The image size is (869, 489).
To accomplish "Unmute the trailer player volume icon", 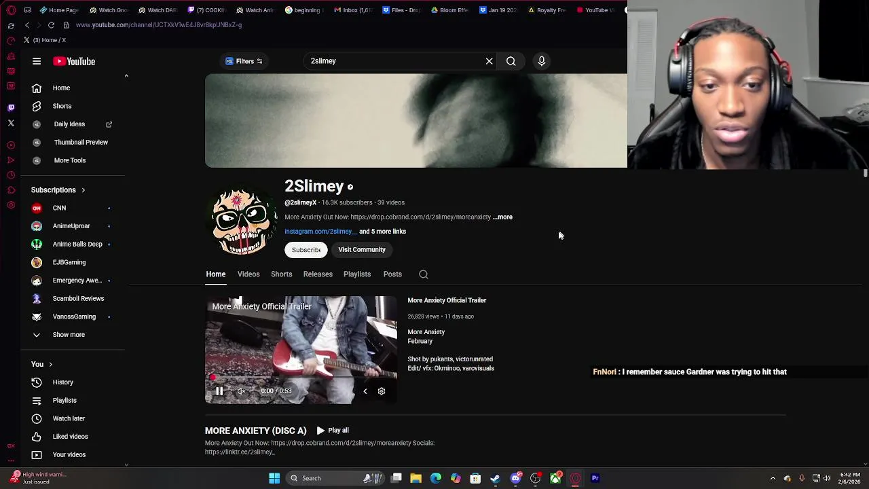I will [242, 391].
